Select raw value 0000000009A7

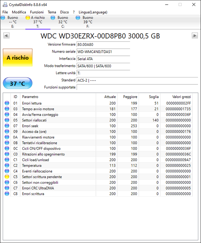tap(178, 160)
